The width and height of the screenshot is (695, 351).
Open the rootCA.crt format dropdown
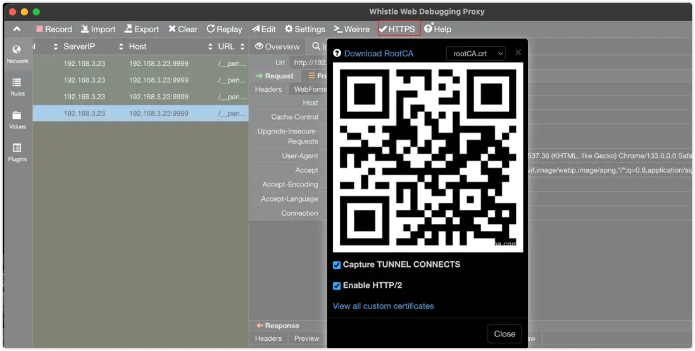point(476,54)
